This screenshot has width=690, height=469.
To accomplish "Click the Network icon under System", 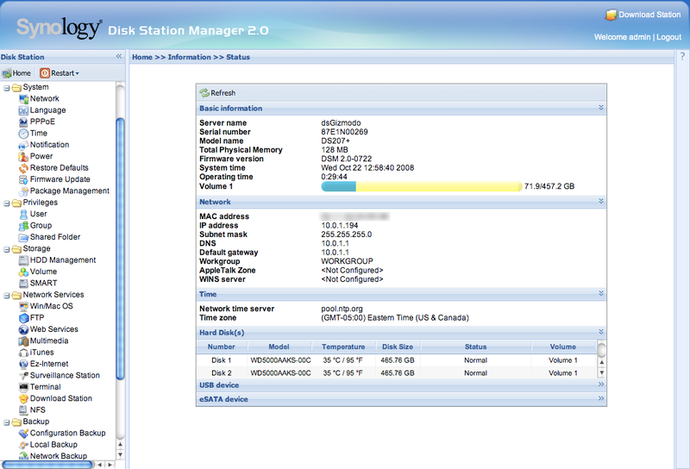I will (23, 99).
